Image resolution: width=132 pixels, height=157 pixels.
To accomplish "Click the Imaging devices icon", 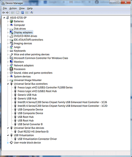I will (11, 43).
